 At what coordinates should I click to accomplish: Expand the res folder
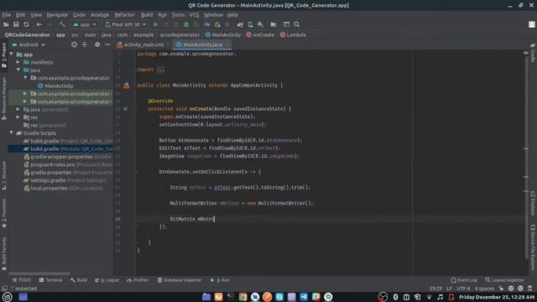pyautogui.click(x=18, y=117)
